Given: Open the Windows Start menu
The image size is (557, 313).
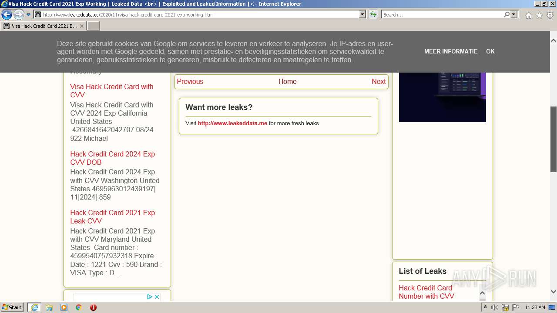Looking at the screenshot, I should tap(12, 307).
